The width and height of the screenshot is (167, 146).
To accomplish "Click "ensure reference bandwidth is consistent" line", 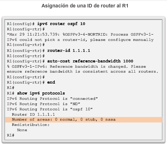I will (x=57, y=72).
